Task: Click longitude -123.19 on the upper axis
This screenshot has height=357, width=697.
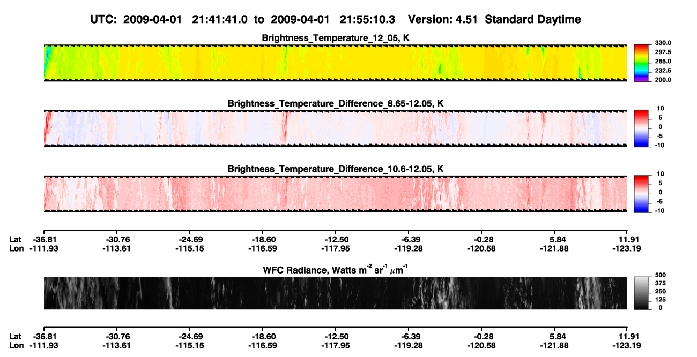Action: tap(627, 248)
